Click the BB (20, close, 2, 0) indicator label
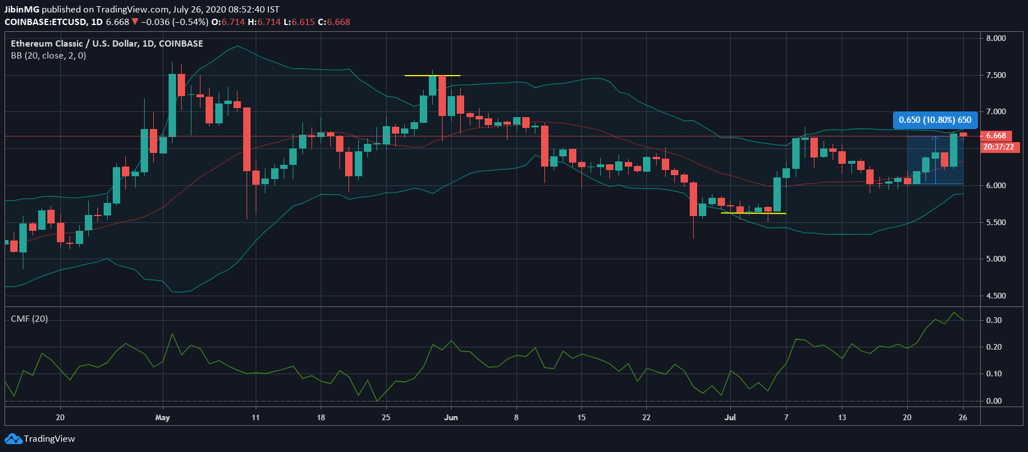The height and width of the screenshot is (452, 1028). (x=48, y=56)
